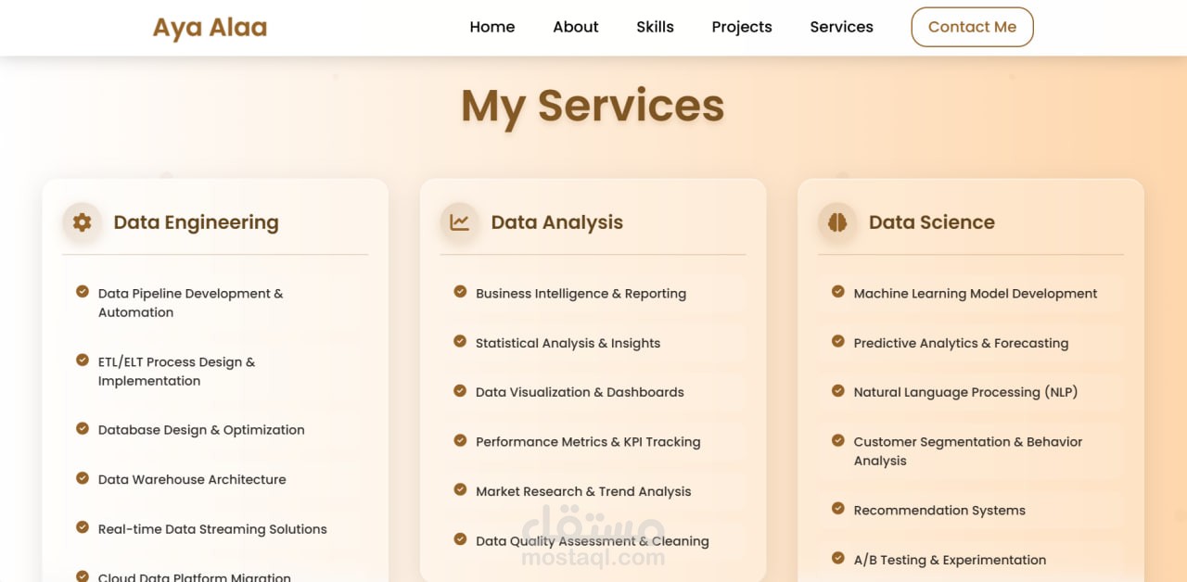Click the check icon beside Recommendation Systems

tap(838, 509)
